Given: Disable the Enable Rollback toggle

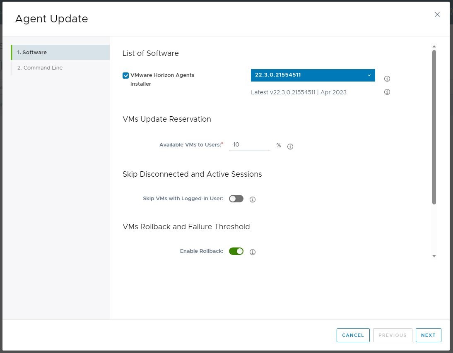Looking at the screenshot, I should tap(236, 251).
